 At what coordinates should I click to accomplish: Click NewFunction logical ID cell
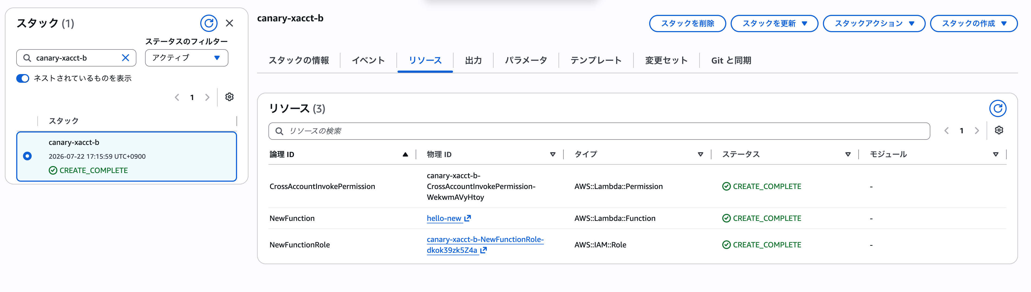pos(292,218)
